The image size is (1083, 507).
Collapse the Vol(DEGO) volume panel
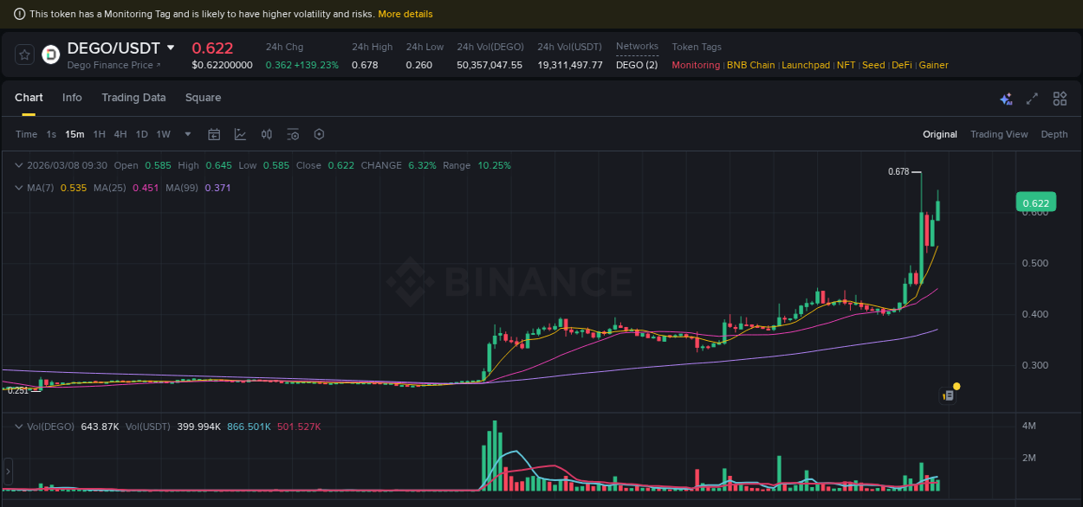(x=19, y=426)
